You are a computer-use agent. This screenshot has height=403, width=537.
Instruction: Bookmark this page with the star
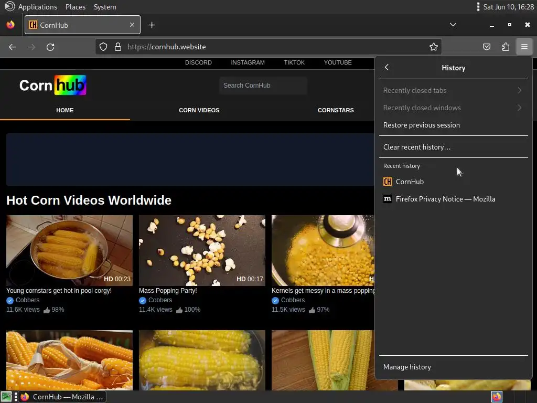[434, 47]
